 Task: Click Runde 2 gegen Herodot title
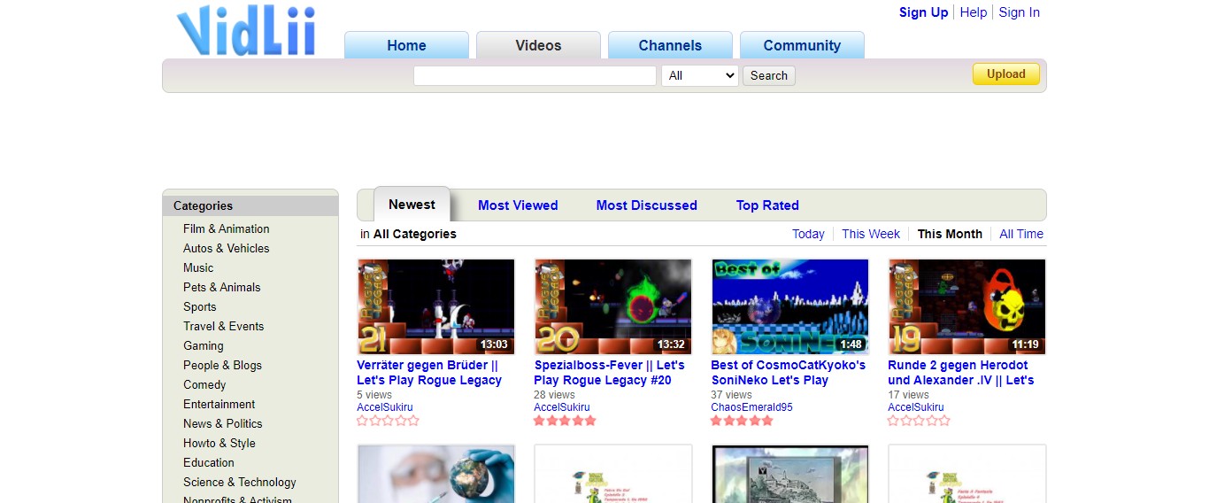click(961, 372)
